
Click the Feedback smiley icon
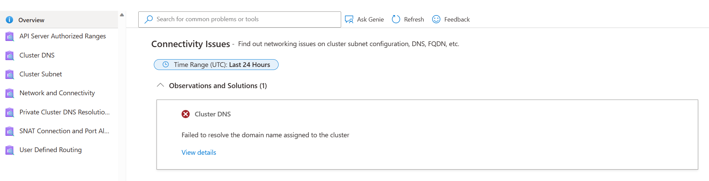436,20
